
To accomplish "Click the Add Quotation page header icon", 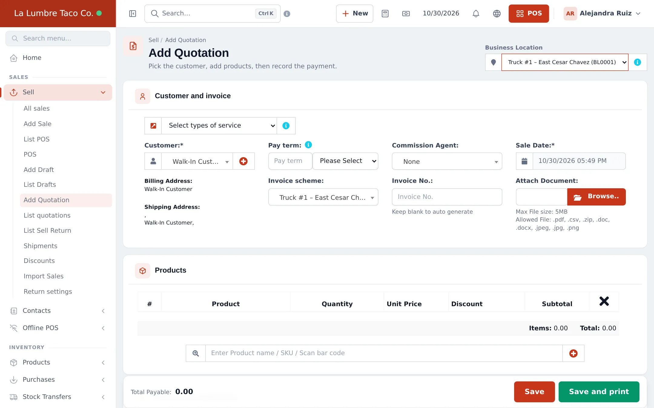I will 133,46.
